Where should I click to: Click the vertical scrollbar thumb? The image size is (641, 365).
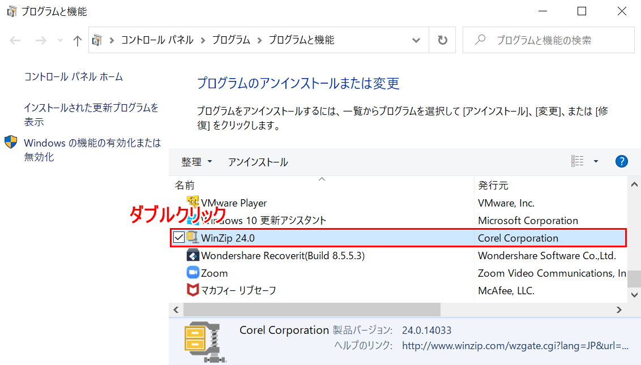pos(634,279)
